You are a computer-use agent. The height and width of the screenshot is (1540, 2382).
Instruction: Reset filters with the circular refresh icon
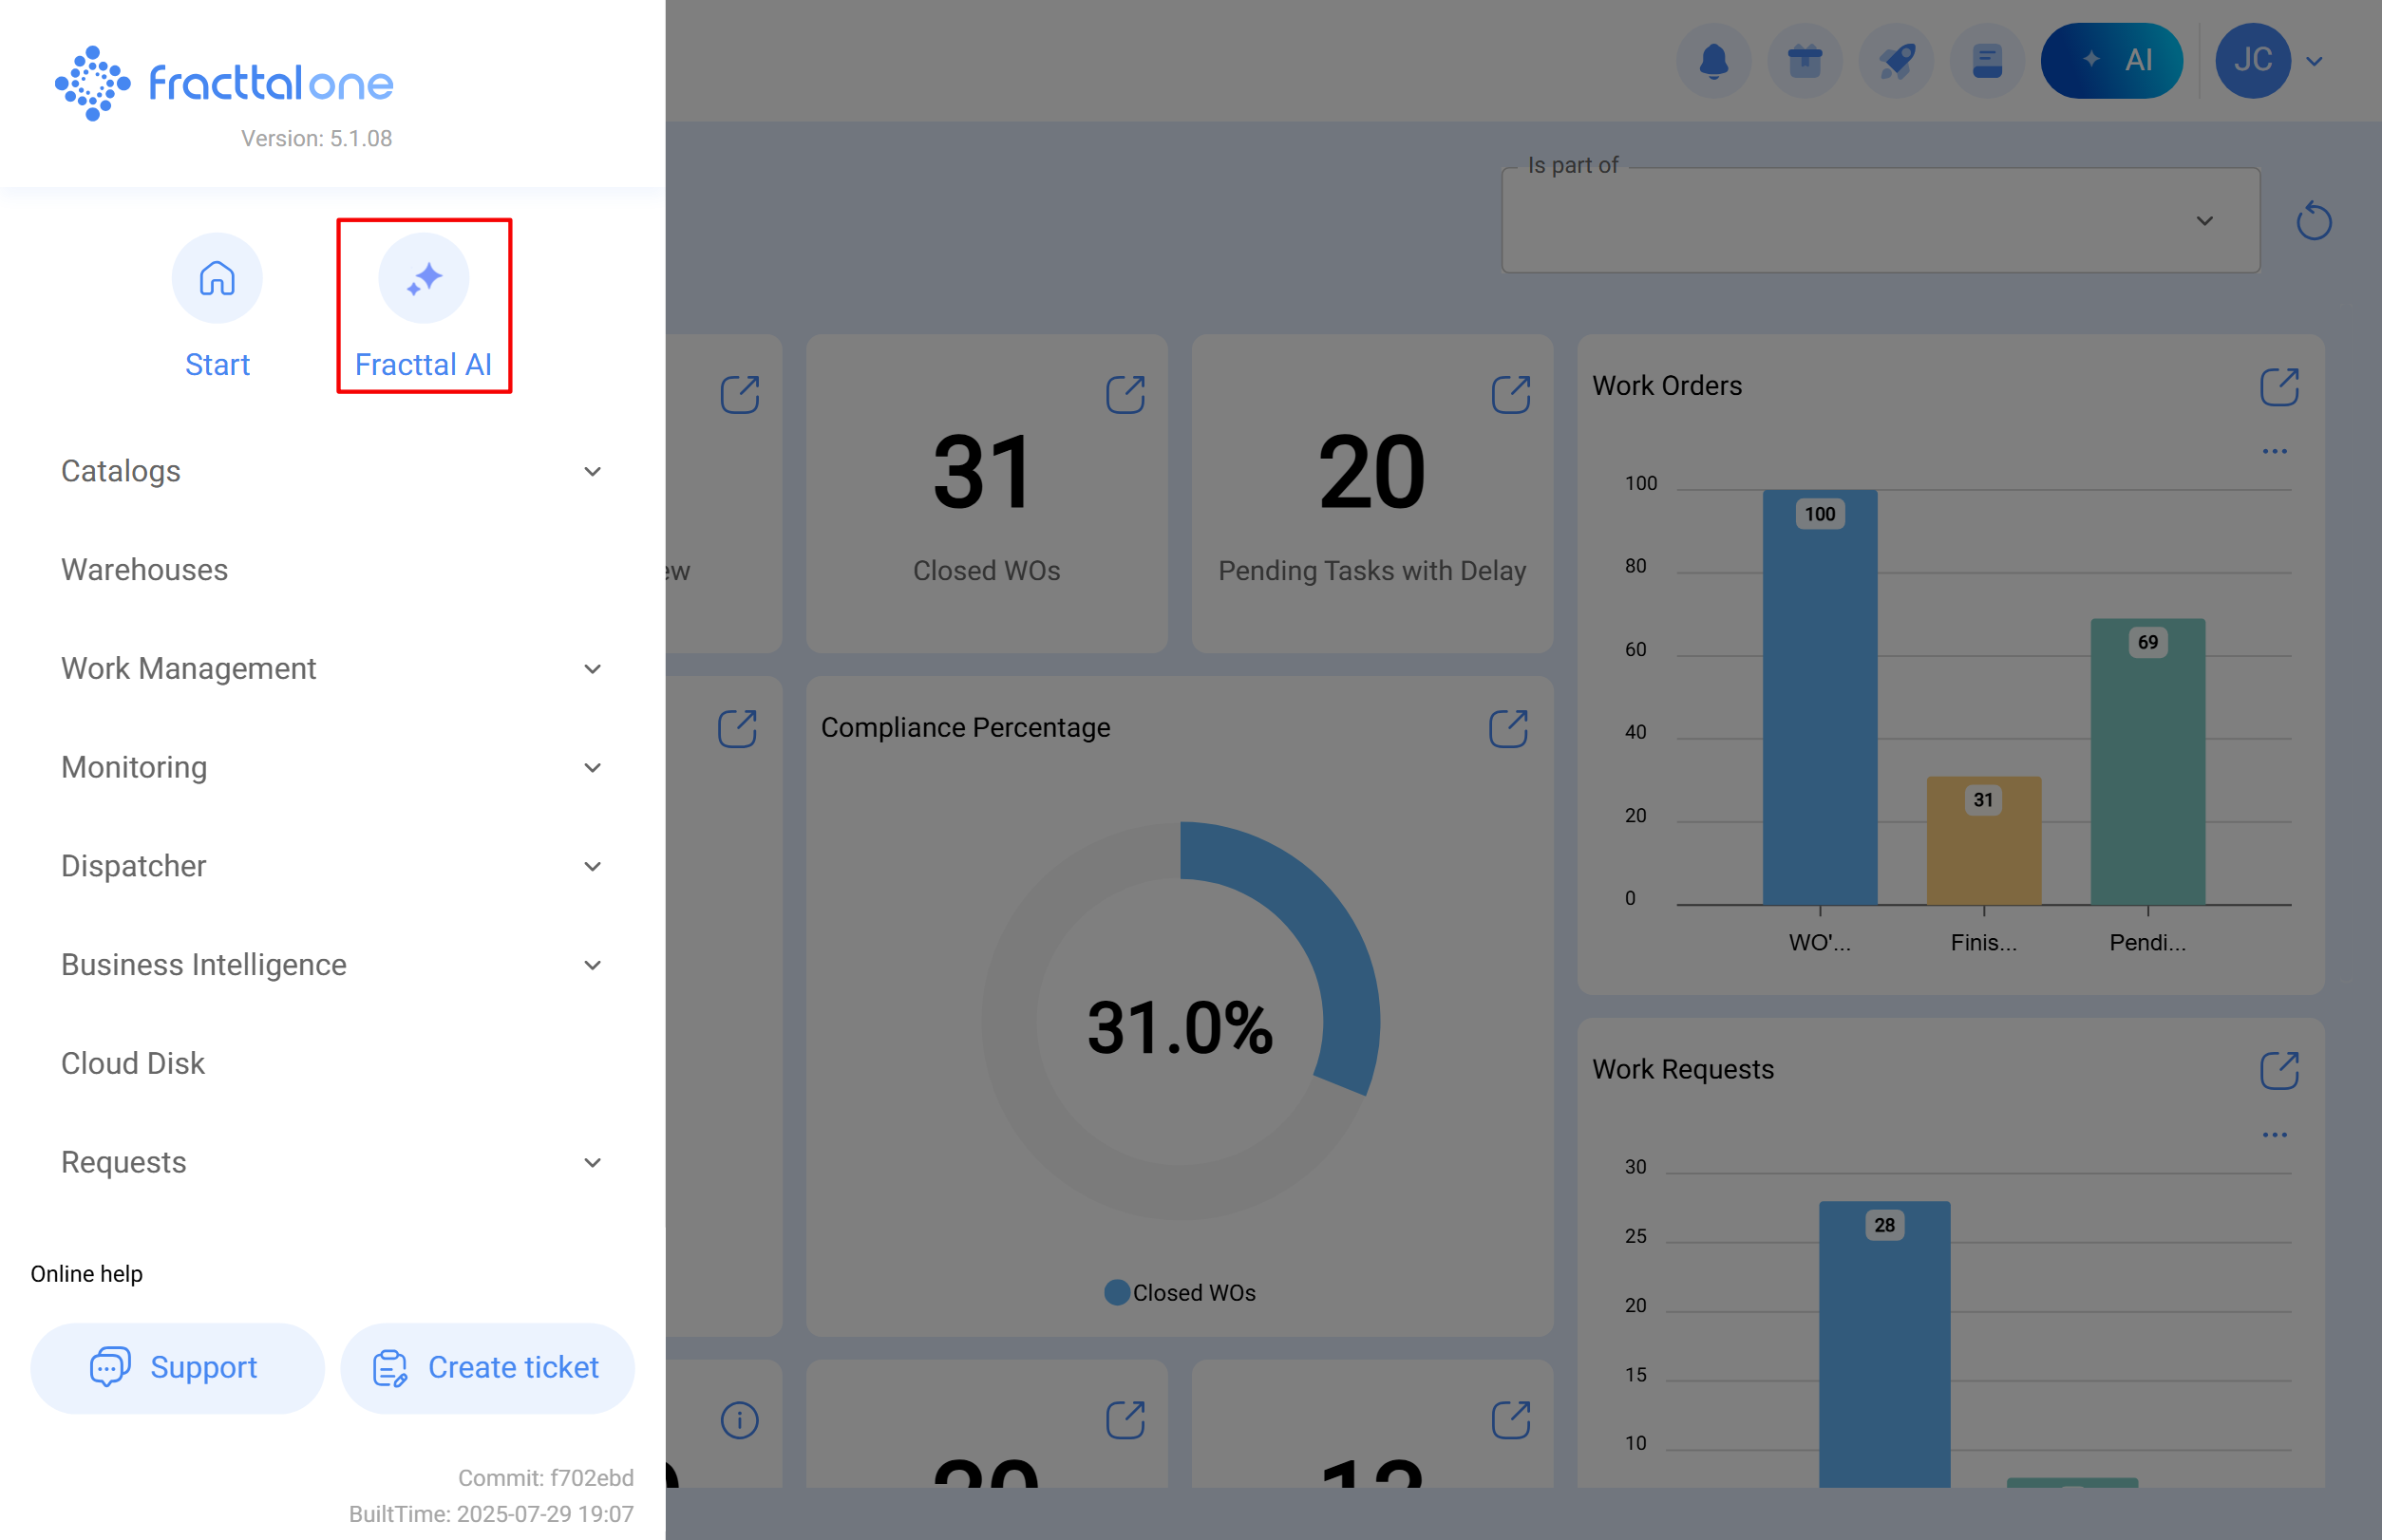pos(2314,221)
